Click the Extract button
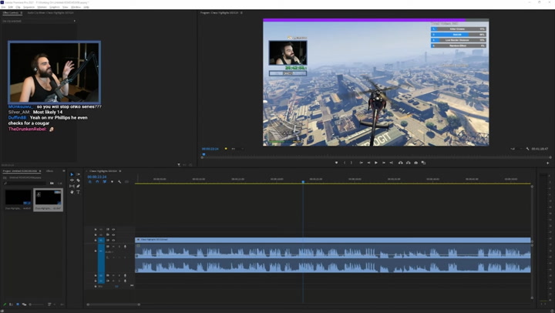The width and height of the screenshot is (555, 313). [408, 163]
